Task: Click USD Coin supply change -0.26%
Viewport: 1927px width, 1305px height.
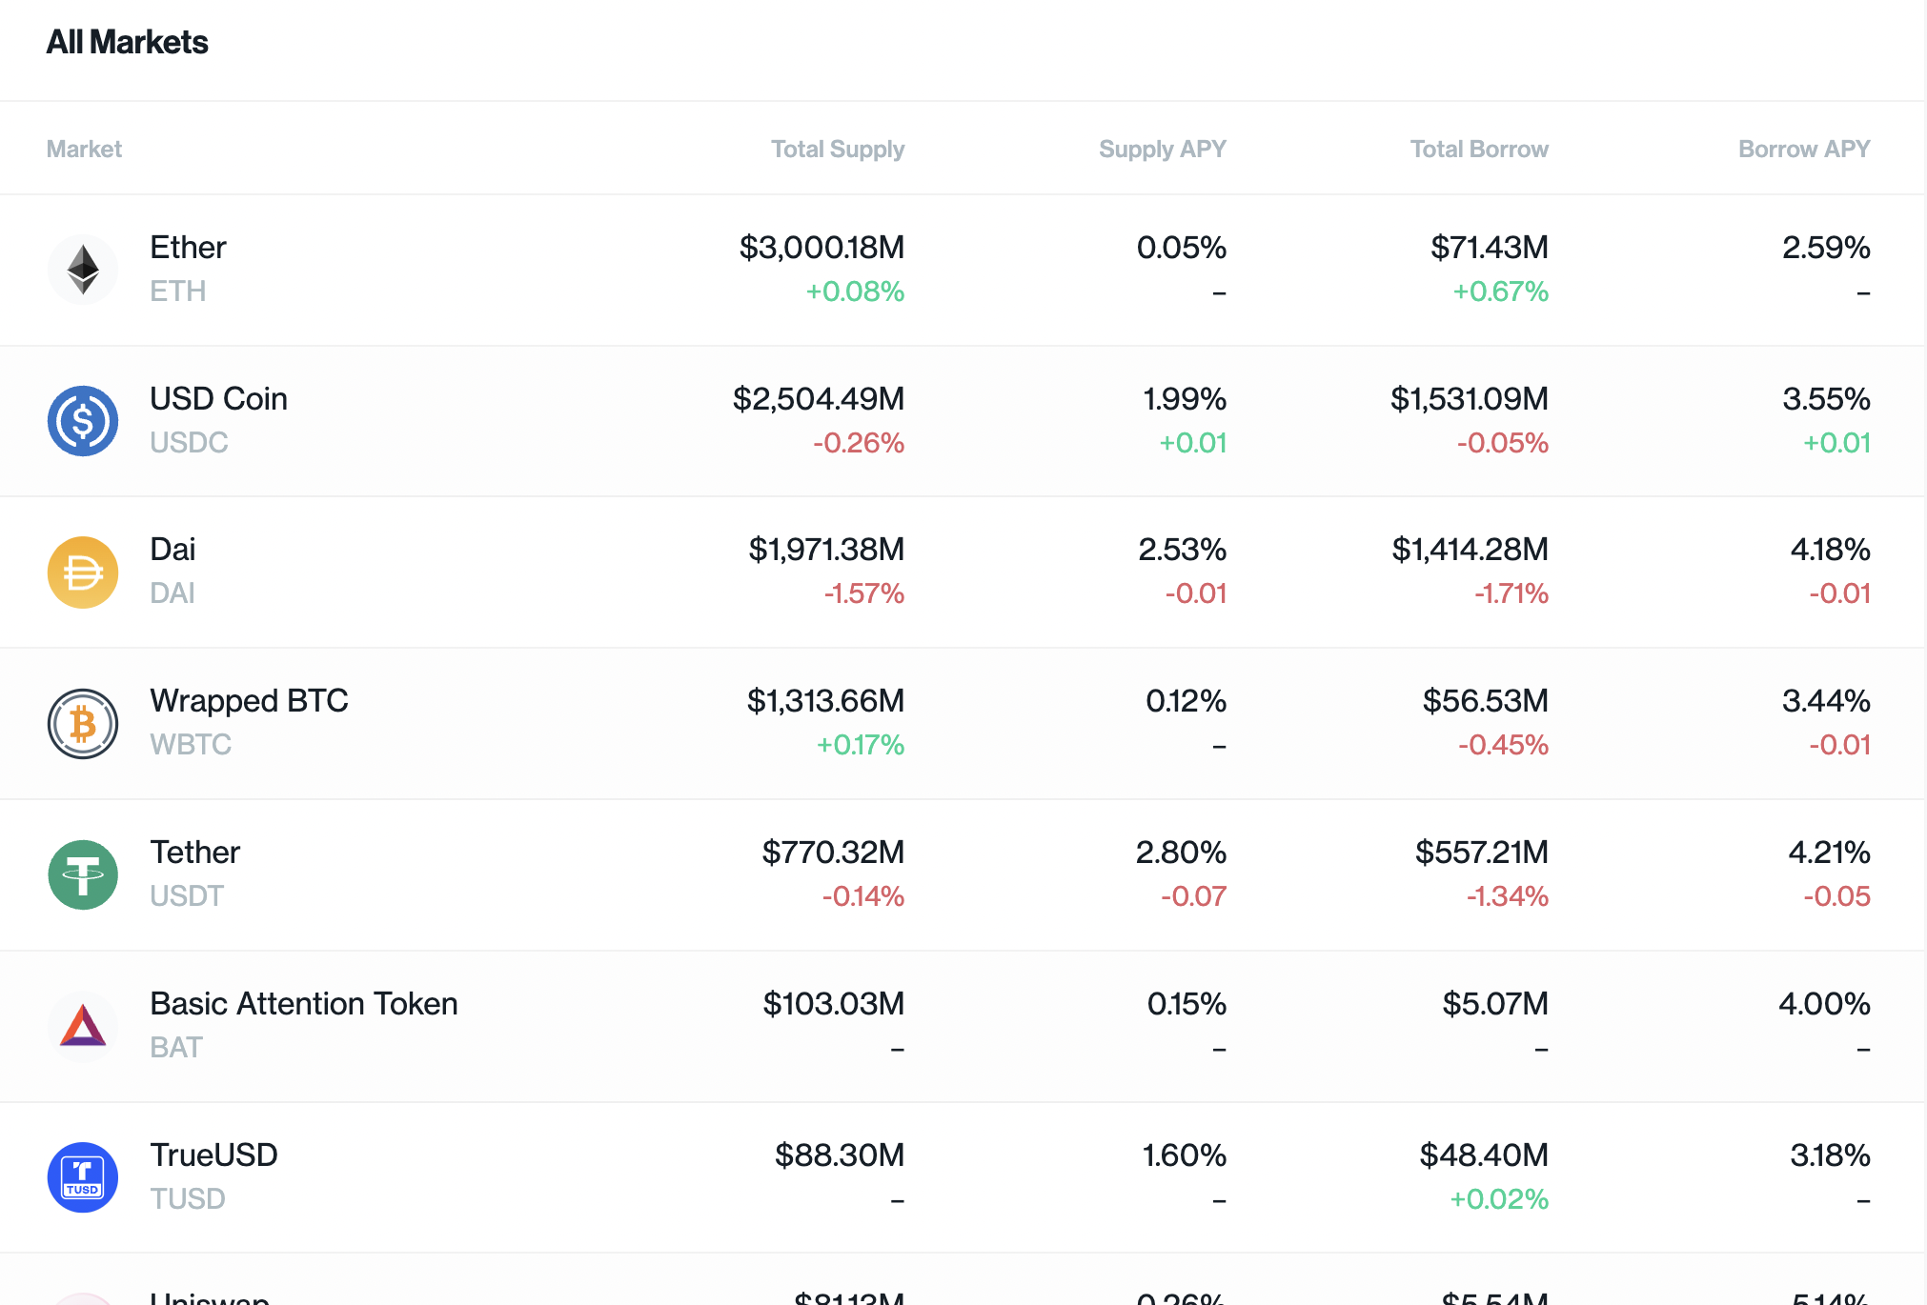Action: click(859, 443)
